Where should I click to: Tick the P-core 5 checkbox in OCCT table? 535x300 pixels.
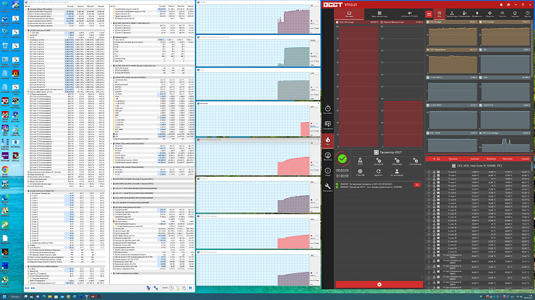[x=429, y=190]
